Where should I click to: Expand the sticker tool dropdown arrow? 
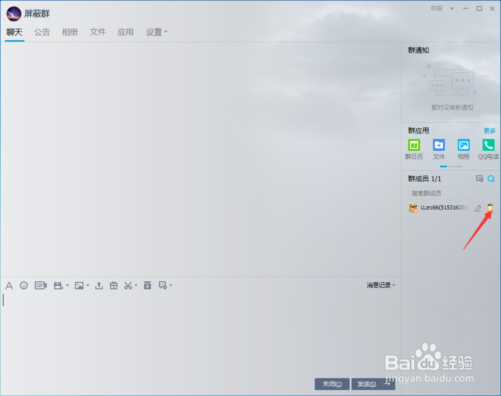point(68,285)
